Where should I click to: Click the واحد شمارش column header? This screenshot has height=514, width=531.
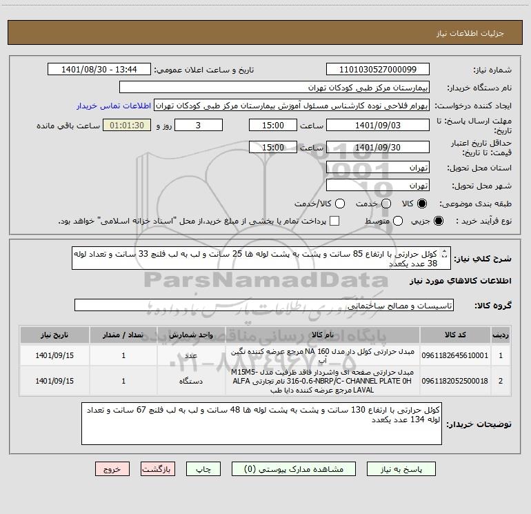pyautogui.click(x=191, y=335)
